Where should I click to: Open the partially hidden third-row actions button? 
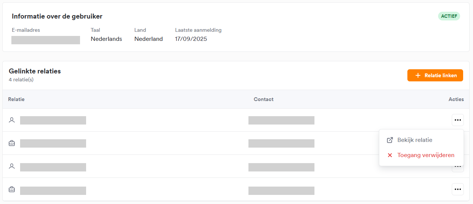[x=457, y=169]
